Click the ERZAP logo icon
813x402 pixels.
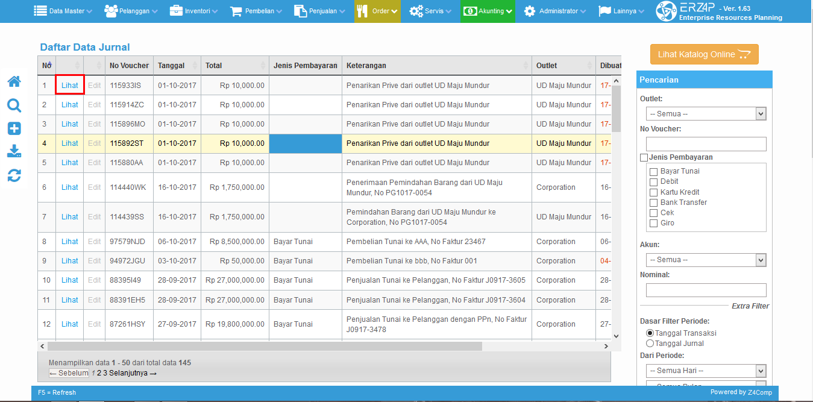666,11
